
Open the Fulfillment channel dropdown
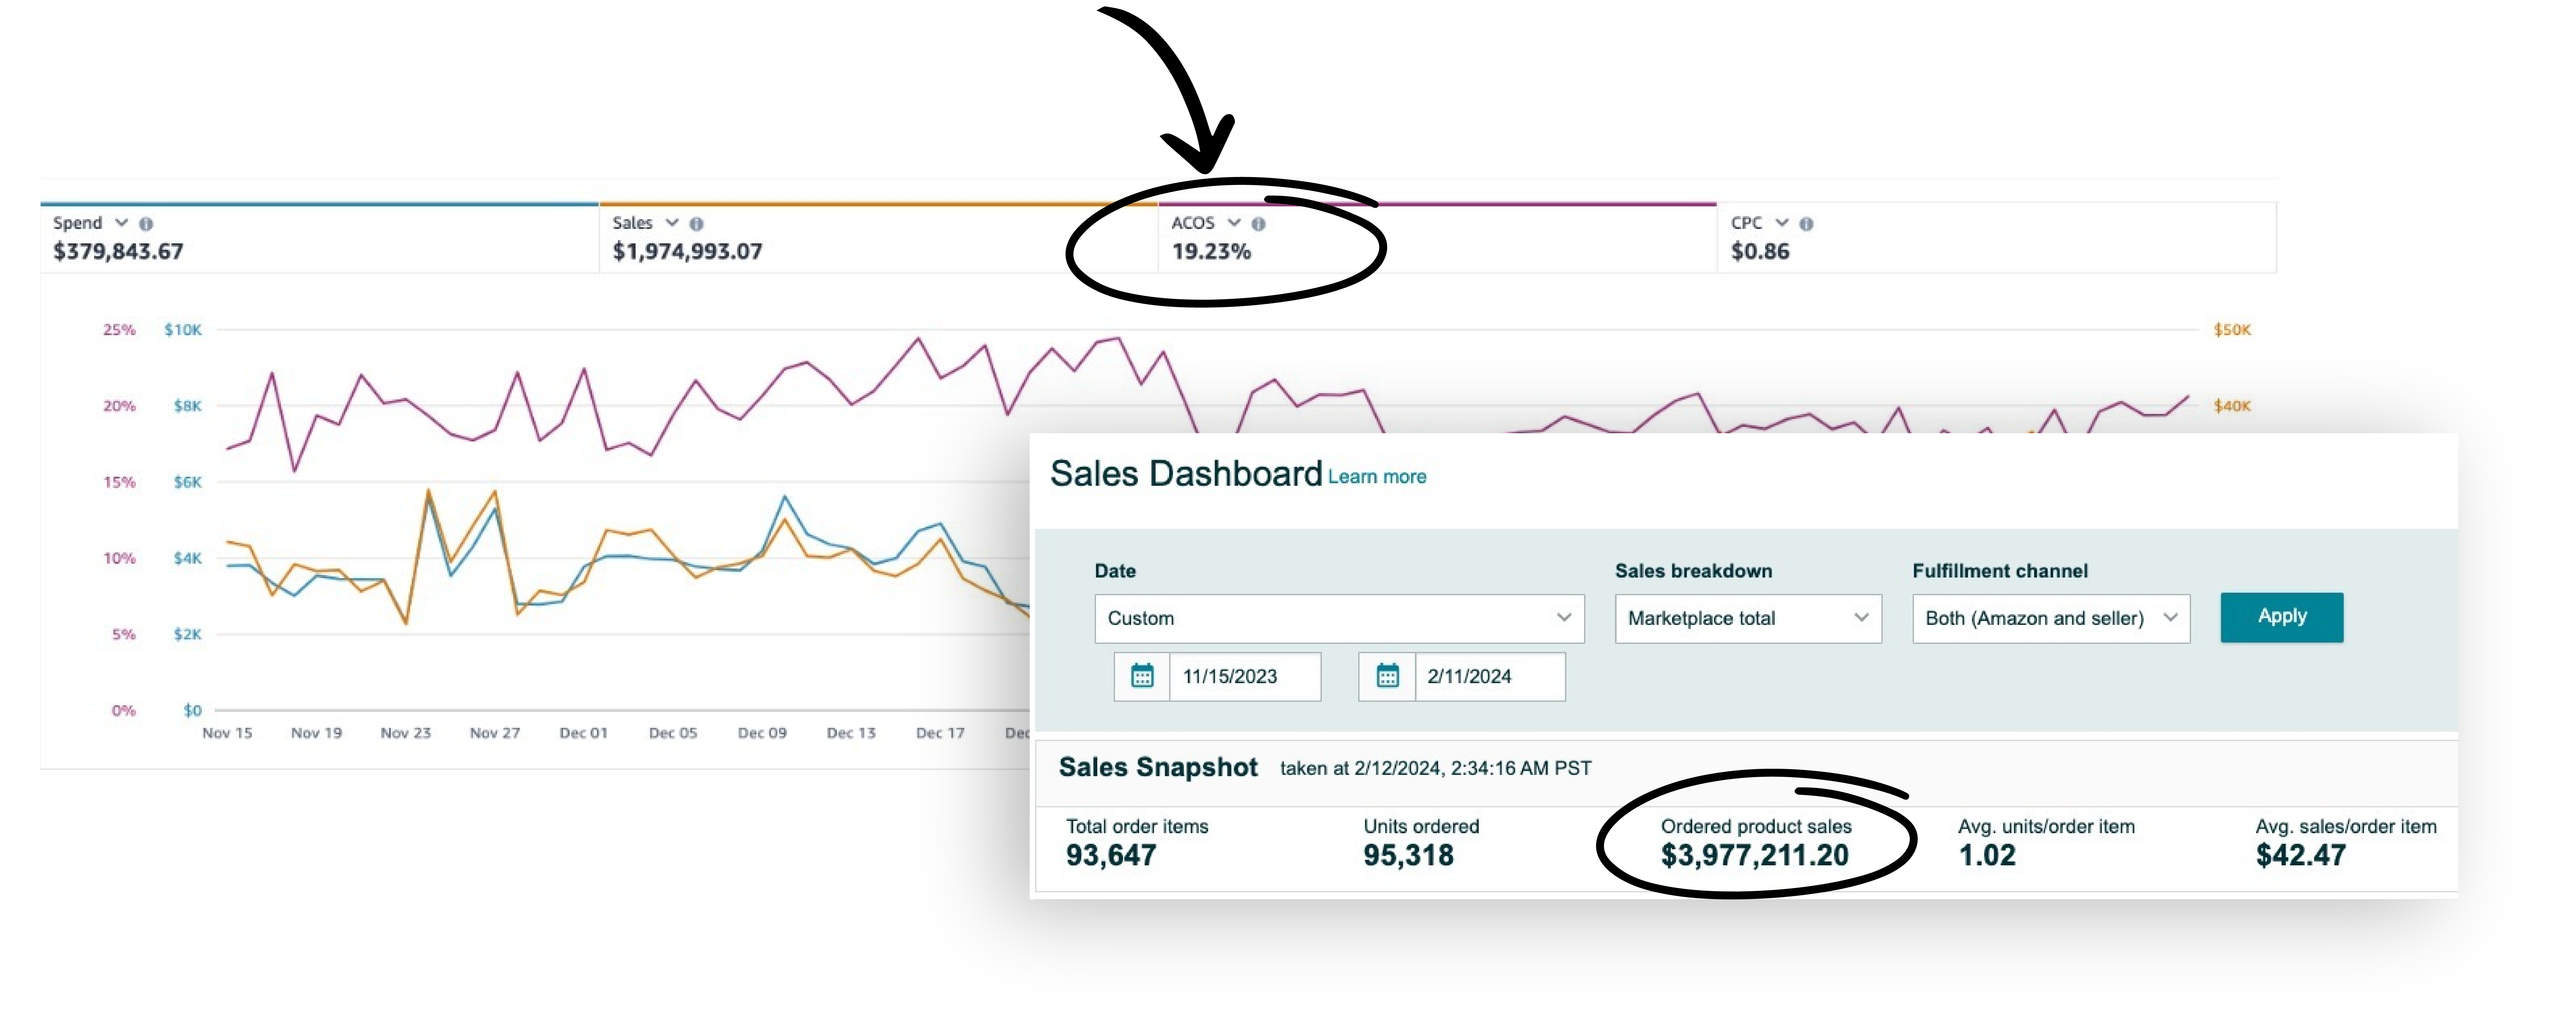click(x=2051, y=618)
